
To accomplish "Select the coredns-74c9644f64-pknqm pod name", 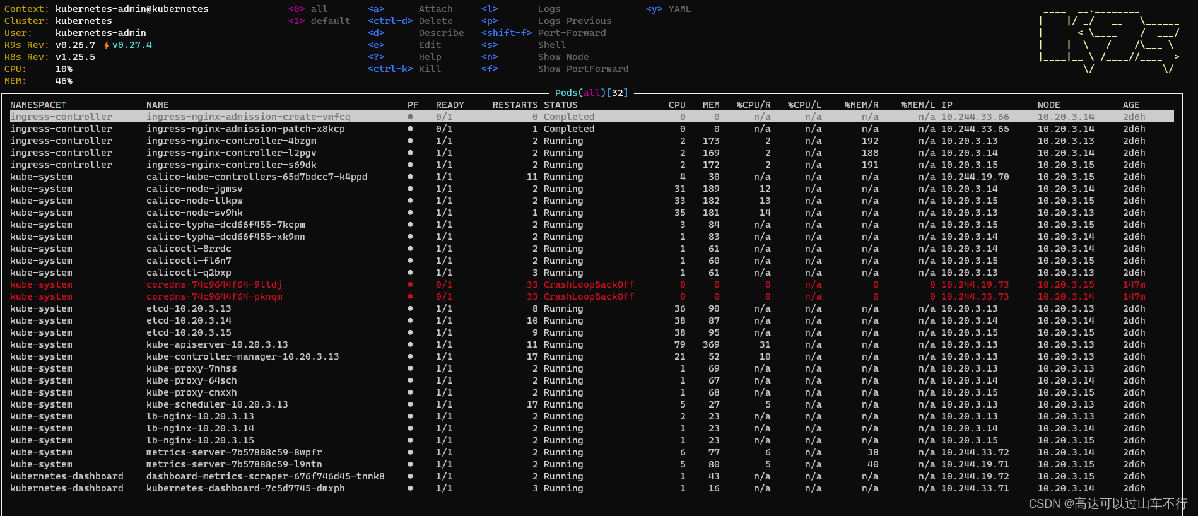I will (x=214, y=296).
